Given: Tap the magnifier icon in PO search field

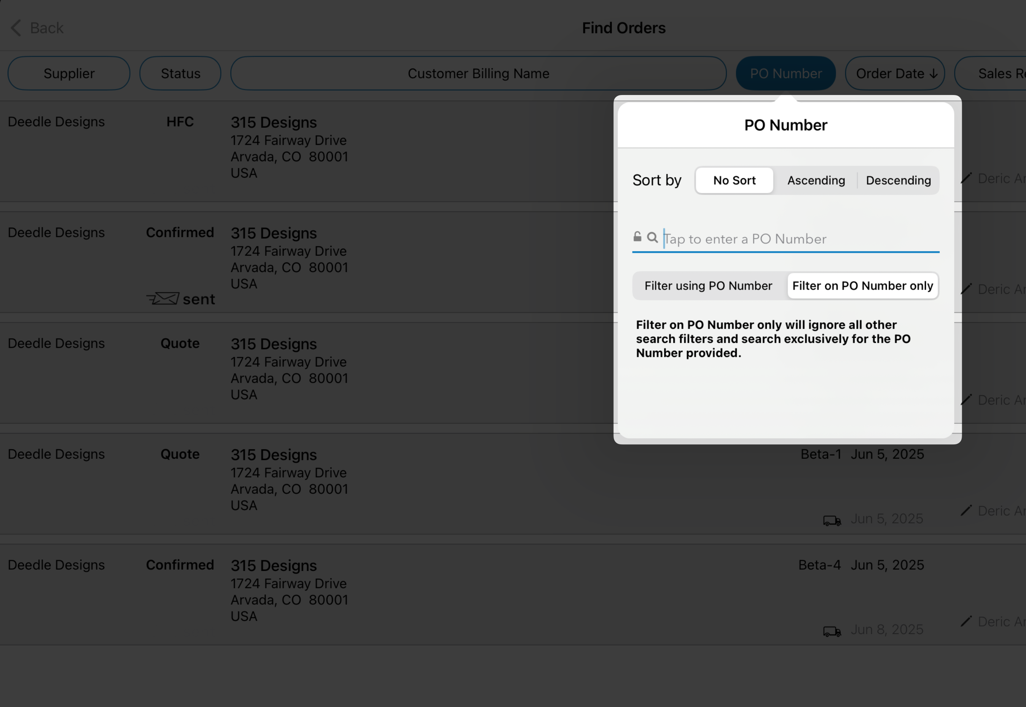Looking at the screenshot, I should point(652,238).
